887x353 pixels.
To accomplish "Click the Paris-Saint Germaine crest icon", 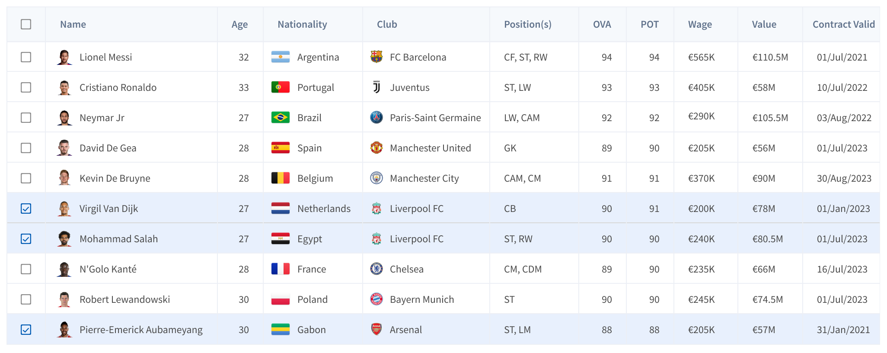I will 376,118.
